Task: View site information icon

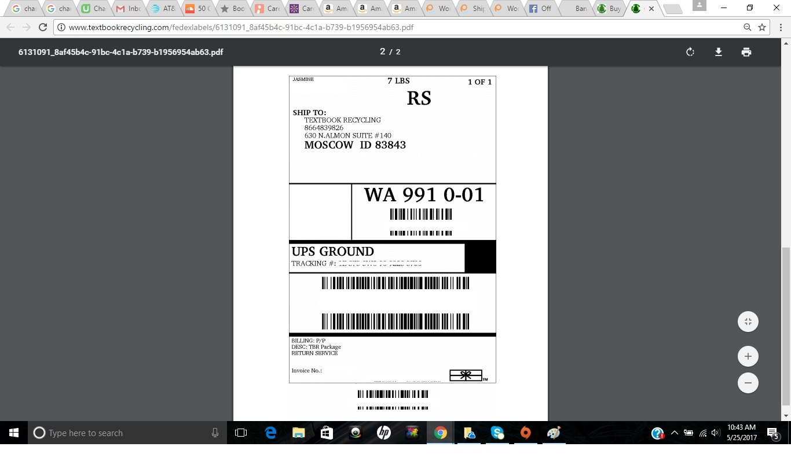Action: coord(61,27)
